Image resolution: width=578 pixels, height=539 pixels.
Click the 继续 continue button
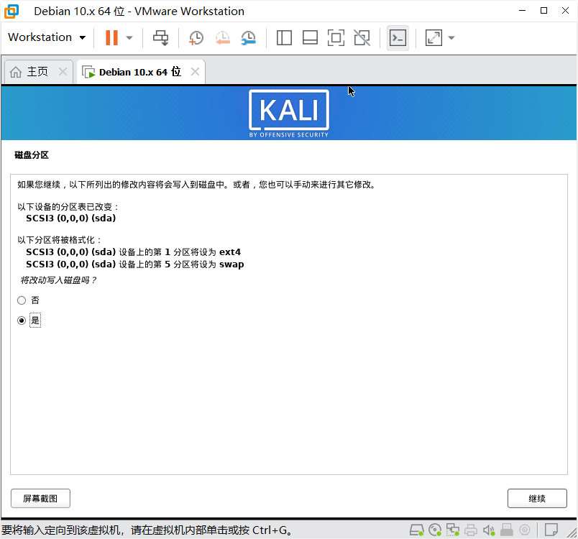(x=537, y=499)
